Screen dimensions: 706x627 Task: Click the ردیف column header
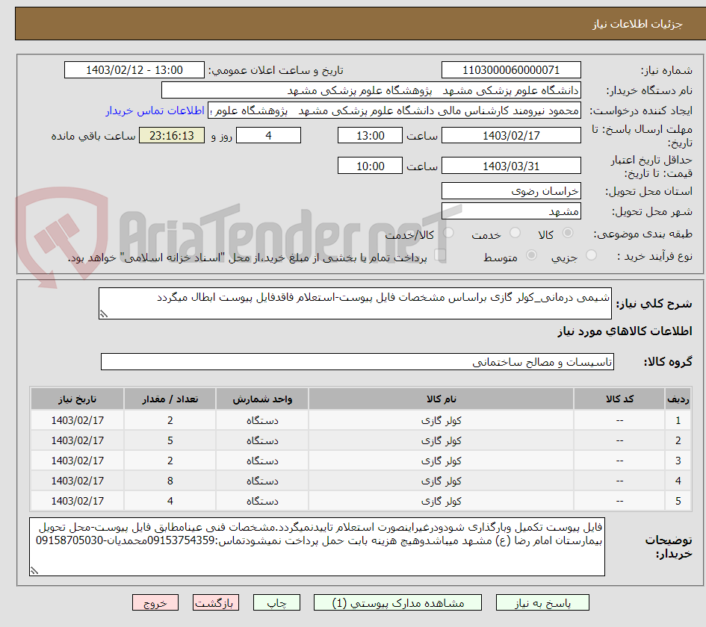pyautogui.click(x=678, y=399)
